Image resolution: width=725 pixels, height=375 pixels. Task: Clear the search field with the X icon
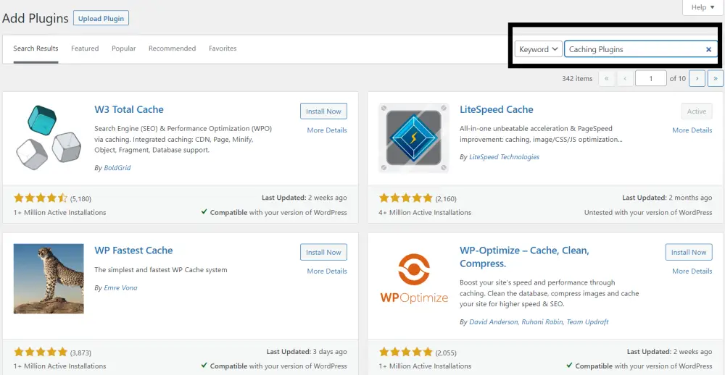pyautogui.click(x=708, y=49)
